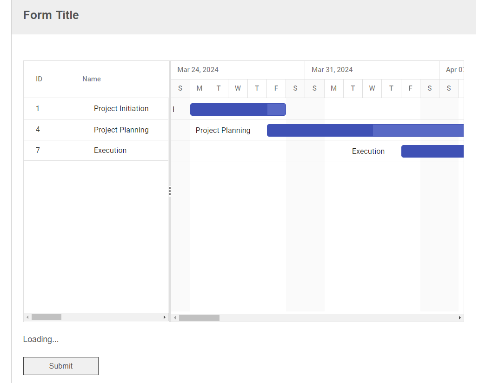479x383 pixels.
Task: Click the Mar 31, 2024 week header
Action: [332, 70]
